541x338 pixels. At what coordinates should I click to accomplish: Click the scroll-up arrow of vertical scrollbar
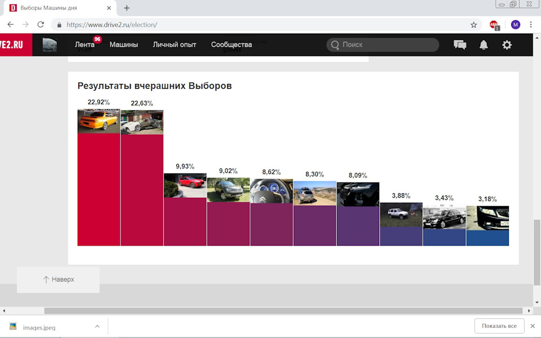pos(537,37)
